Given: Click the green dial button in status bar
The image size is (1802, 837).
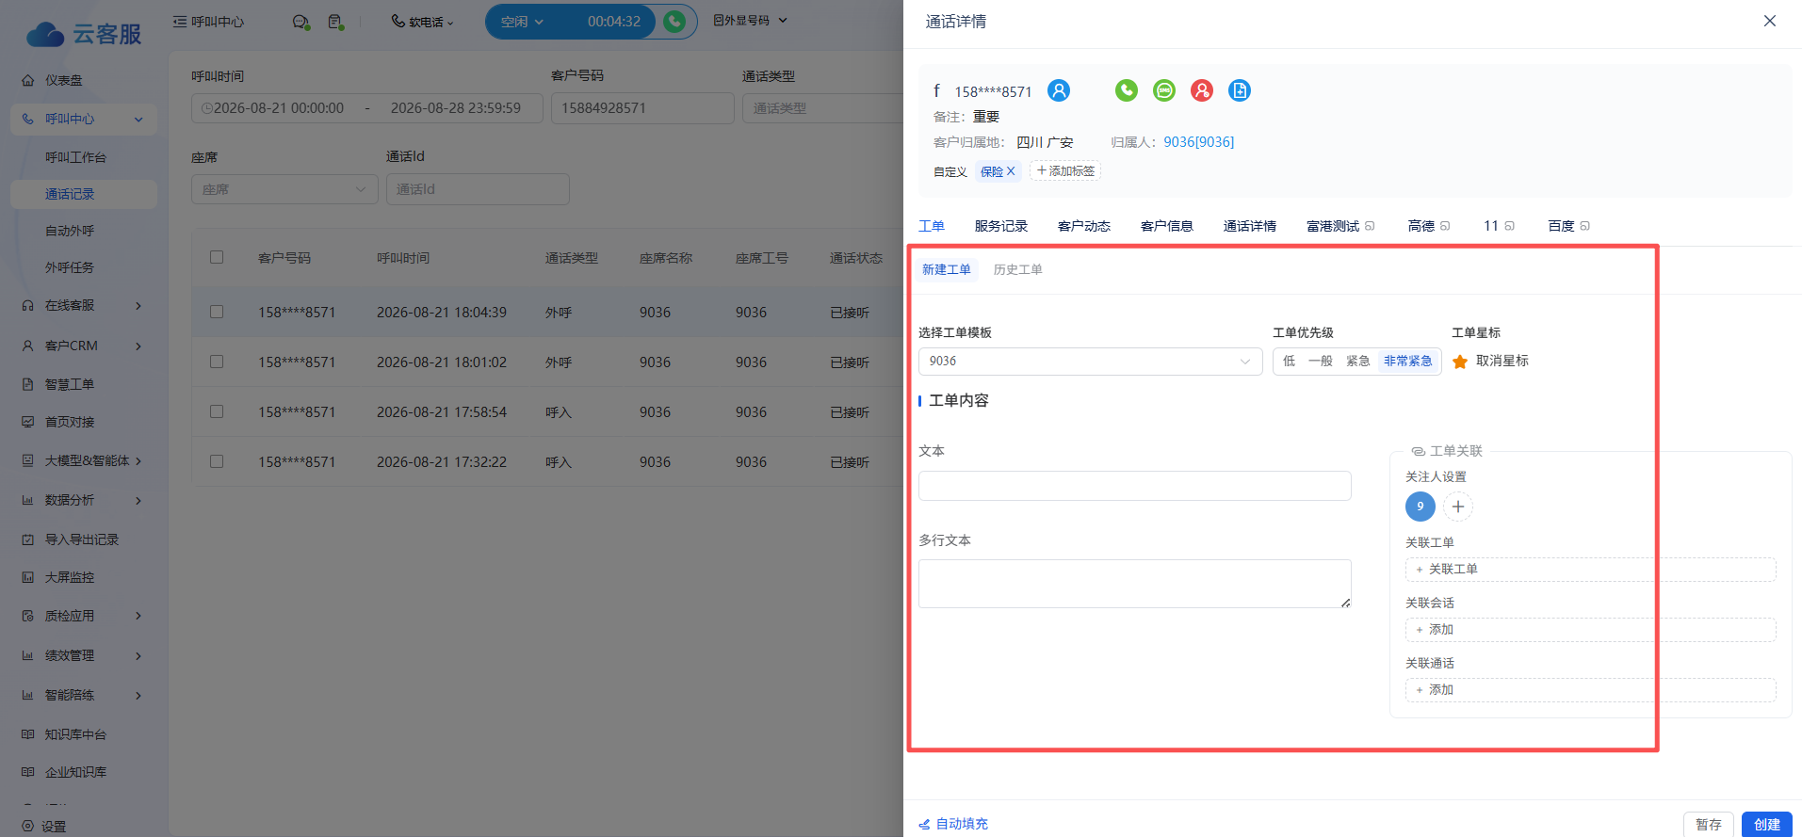Looking at the screenshot, I should pos(674,22).
